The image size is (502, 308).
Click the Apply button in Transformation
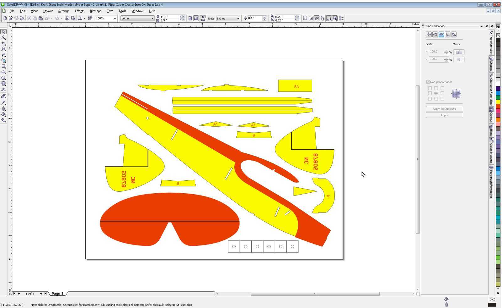[444, 115]
